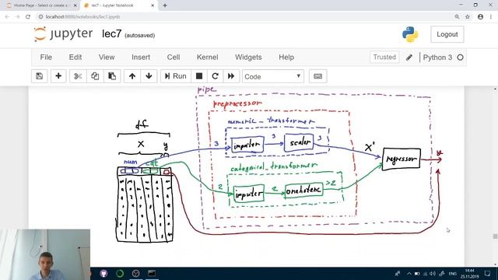Viewport: 498px width, 280px height.
Task: Open the browser three-dot menu
Action: coord(491,17)
